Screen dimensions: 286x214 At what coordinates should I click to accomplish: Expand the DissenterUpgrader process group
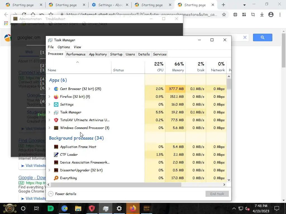coord(49,170)
